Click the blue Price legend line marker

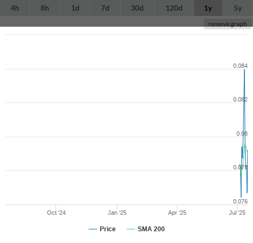[x=93, y=229]
